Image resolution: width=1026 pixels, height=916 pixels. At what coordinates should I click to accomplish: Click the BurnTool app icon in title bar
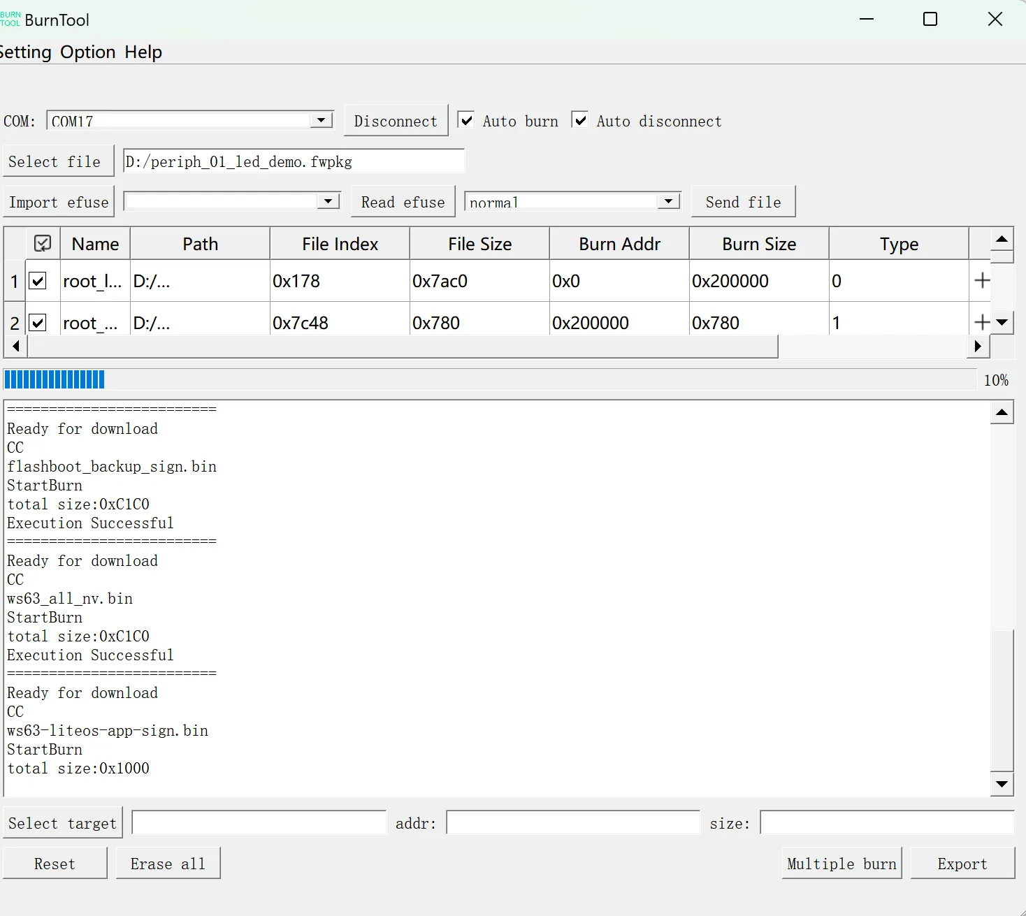(10, 20)
